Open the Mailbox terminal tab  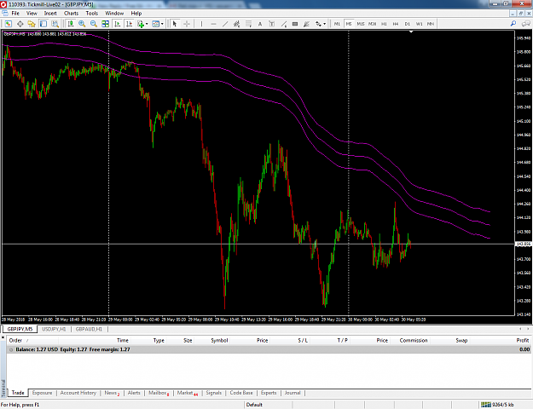pyautogui.click(x=159, y=393)
